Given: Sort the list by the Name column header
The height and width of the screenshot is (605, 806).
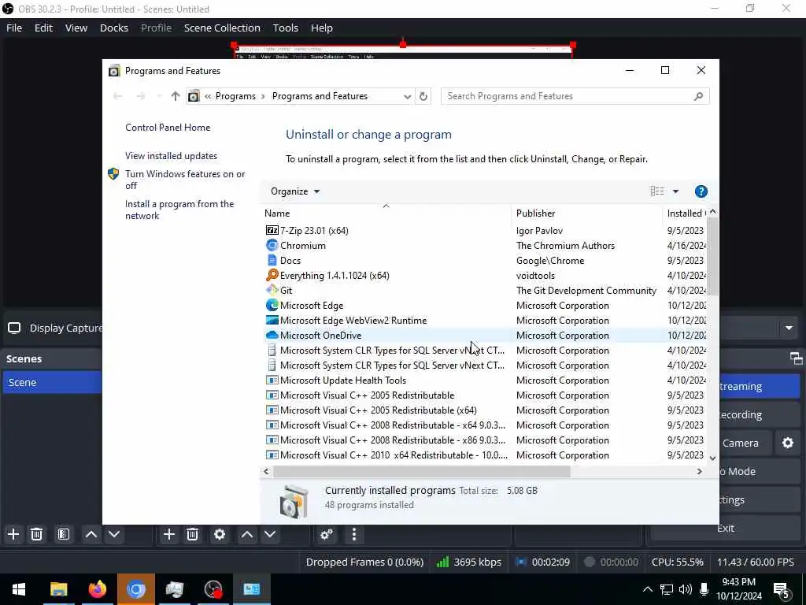Looking at the screenshot, I should click(385, 213).
